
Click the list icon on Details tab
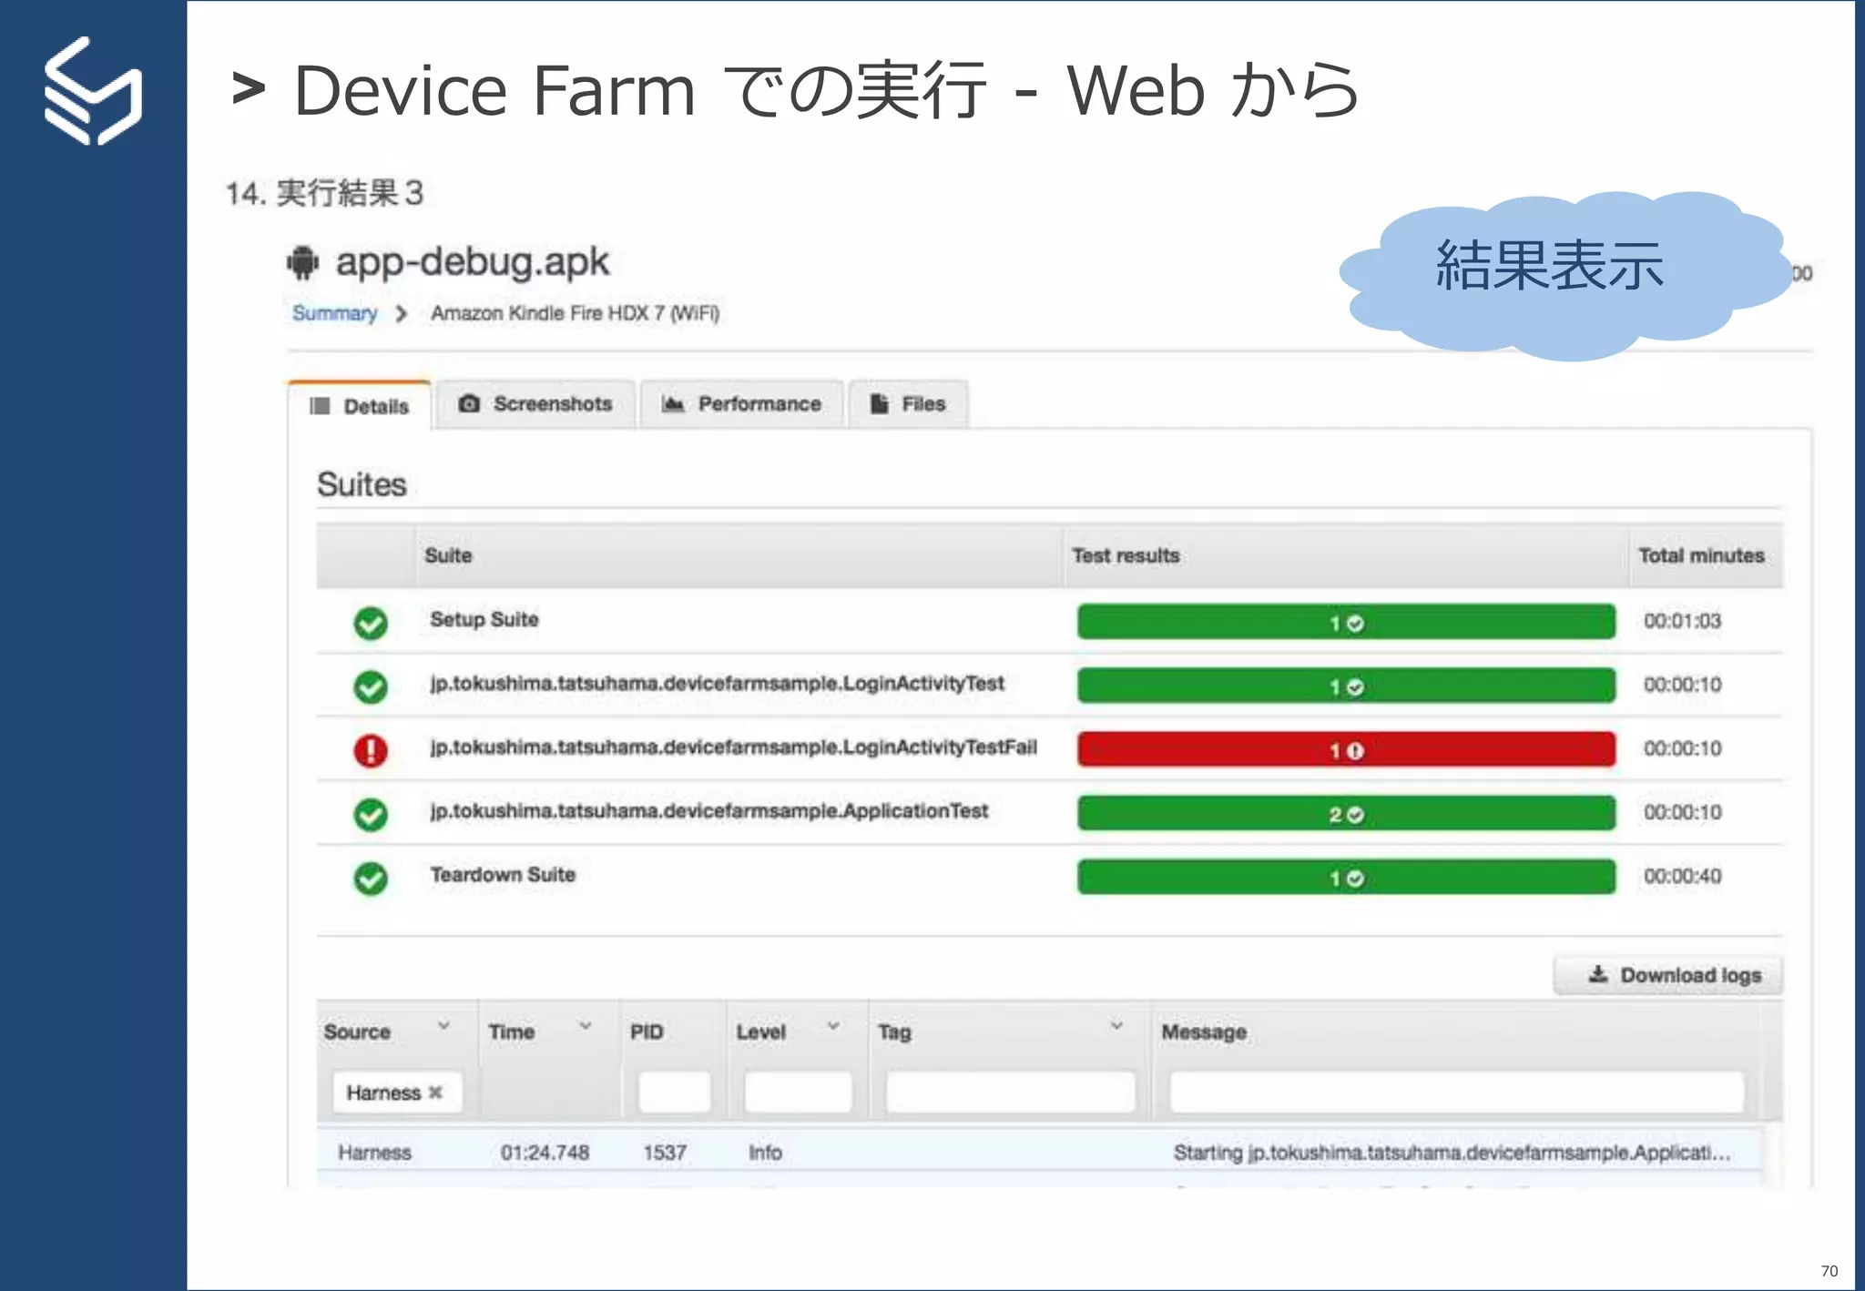[320, 406]
